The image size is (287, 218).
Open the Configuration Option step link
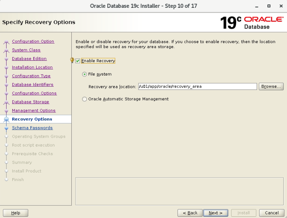[33, 41]
